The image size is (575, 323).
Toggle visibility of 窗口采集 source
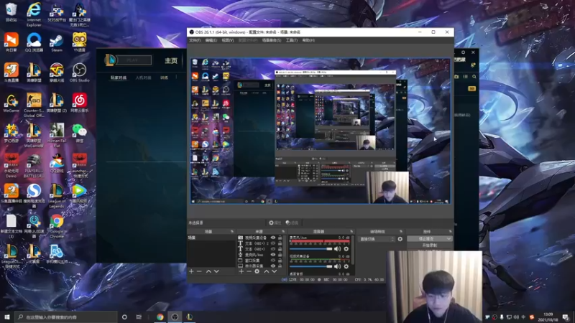[273, 260]
